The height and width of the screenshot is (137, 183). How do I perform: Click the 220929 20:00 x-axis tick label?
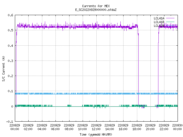150,127
